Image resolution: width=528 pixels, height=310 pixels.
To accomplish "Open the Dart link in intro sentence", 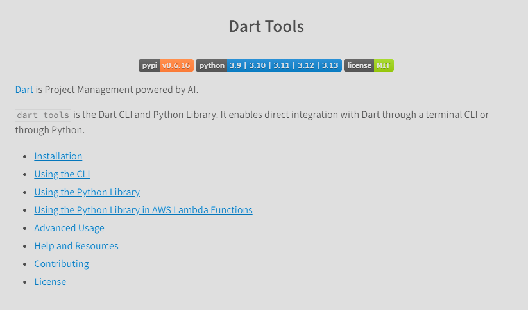I will point(24,90).
